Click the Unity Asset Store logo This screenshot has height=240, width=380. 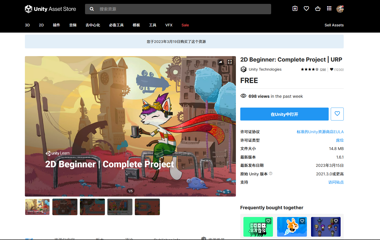coord(50,9)
